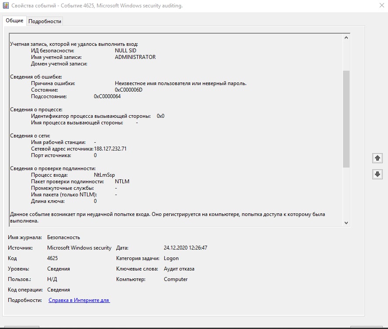
Task: Click the Порт источника label
Action: pyautogui.click(x=51, y=155)
